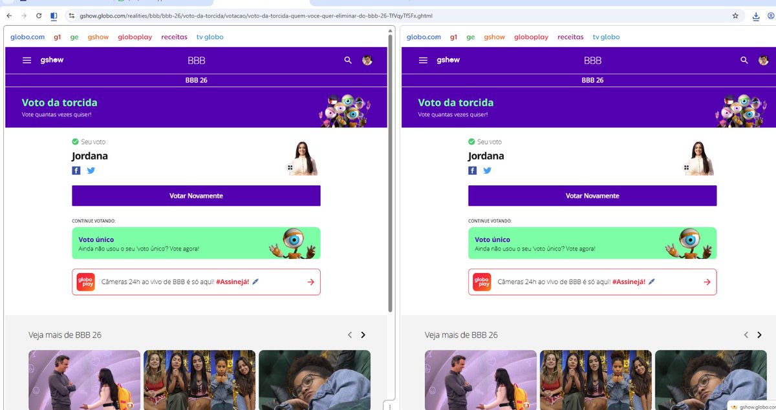776x410 pixels.
Task: Click the browser back arrow
Action: 9,15
